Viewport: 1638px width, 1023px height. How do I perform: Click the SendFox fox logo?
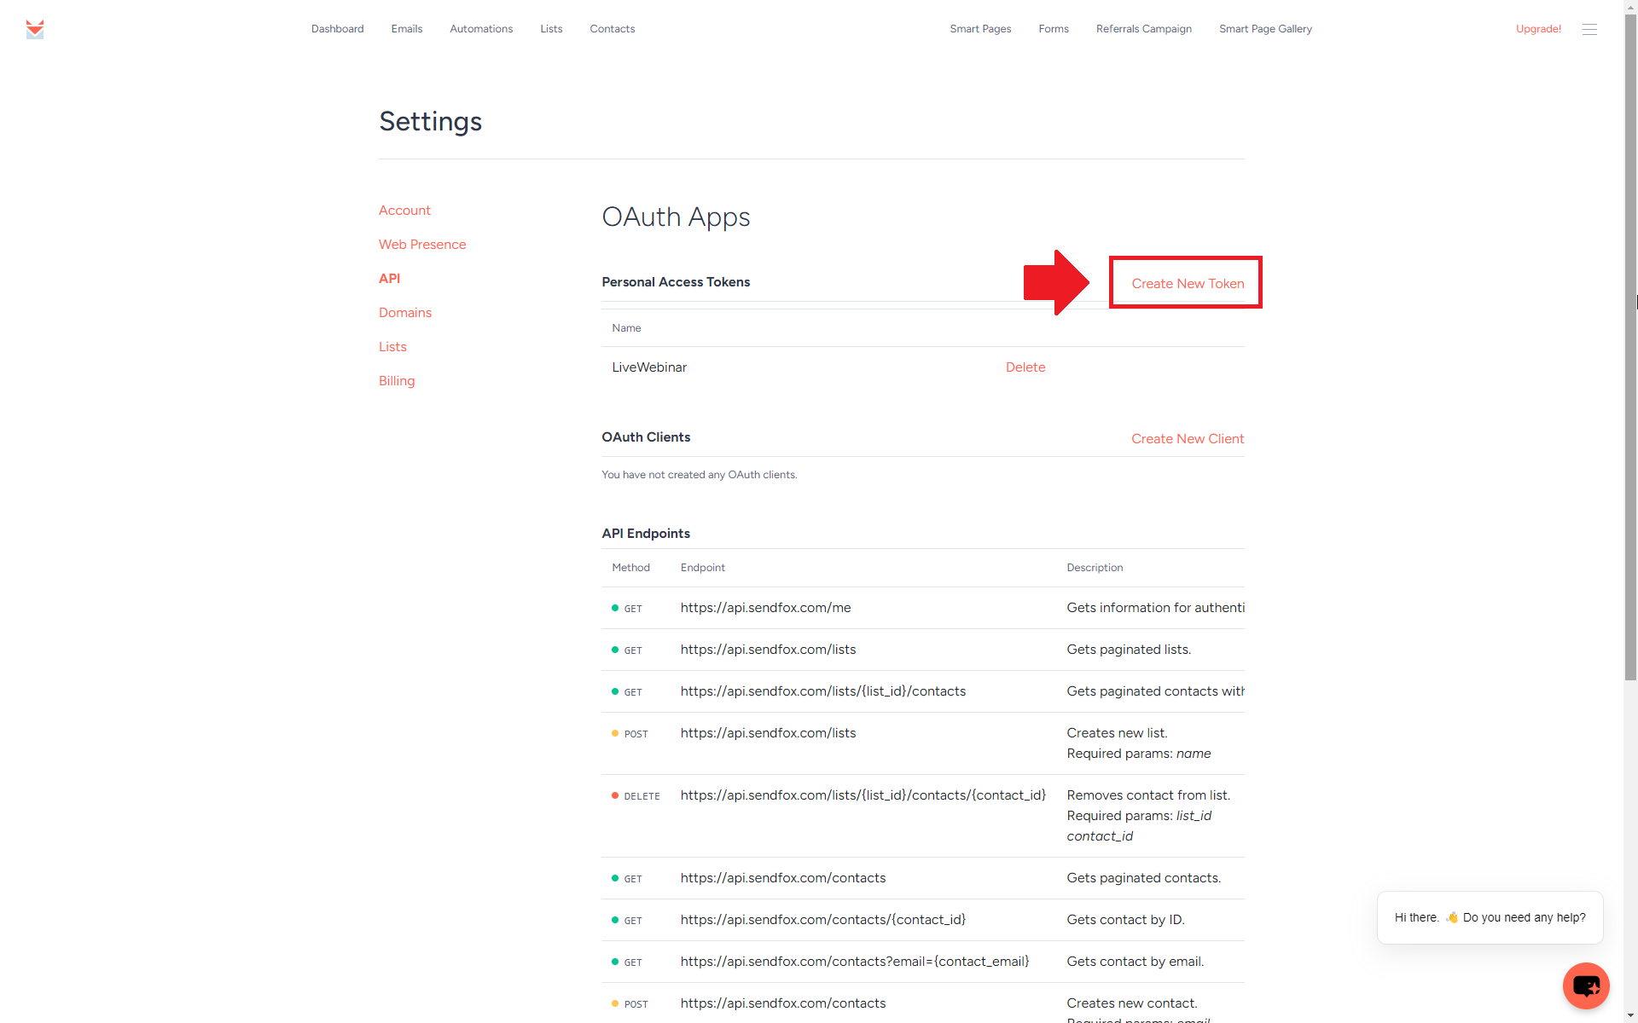point(35,29)
